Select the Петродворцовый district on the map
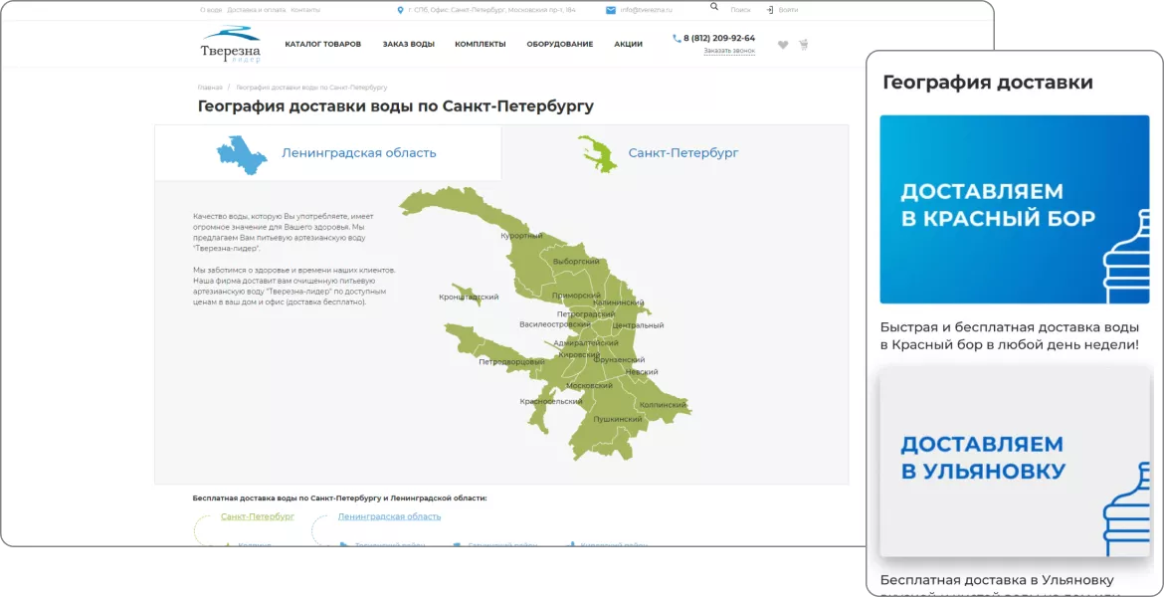 (512, 362)
